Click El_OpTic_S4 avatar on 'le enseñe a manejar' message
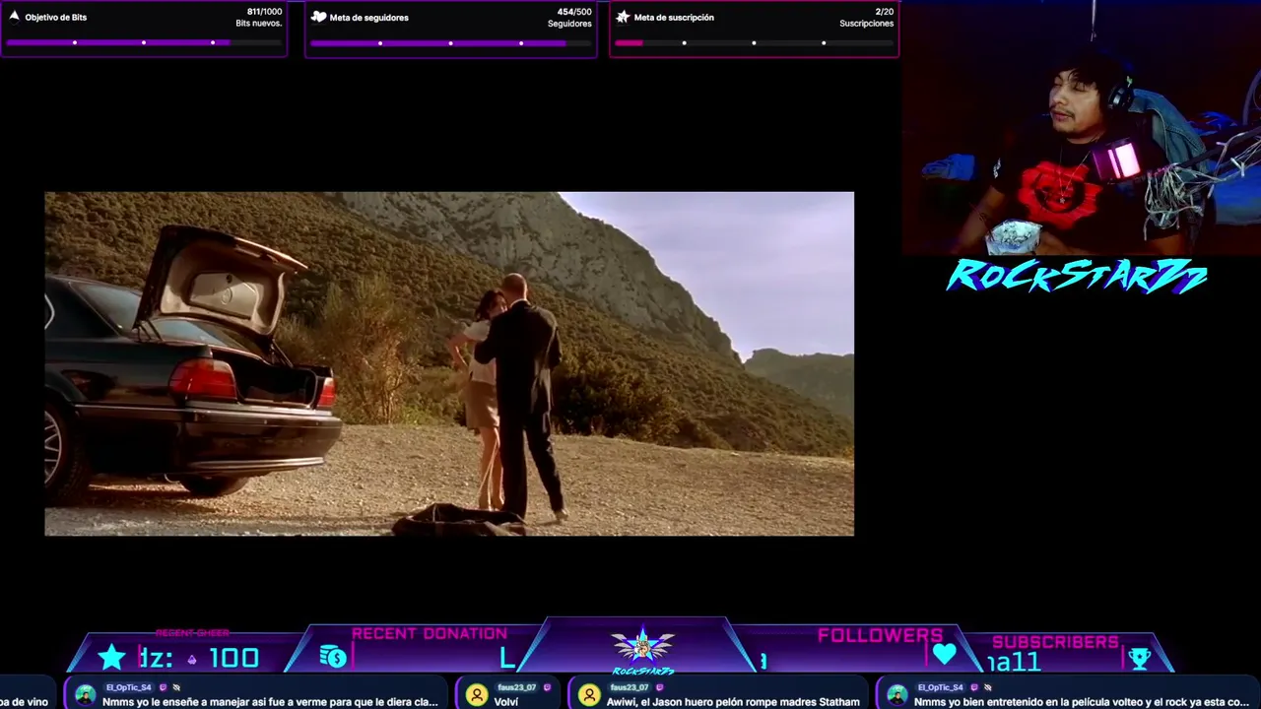The width and height of the screenshot is (1261, 709). tap(85, 695)
